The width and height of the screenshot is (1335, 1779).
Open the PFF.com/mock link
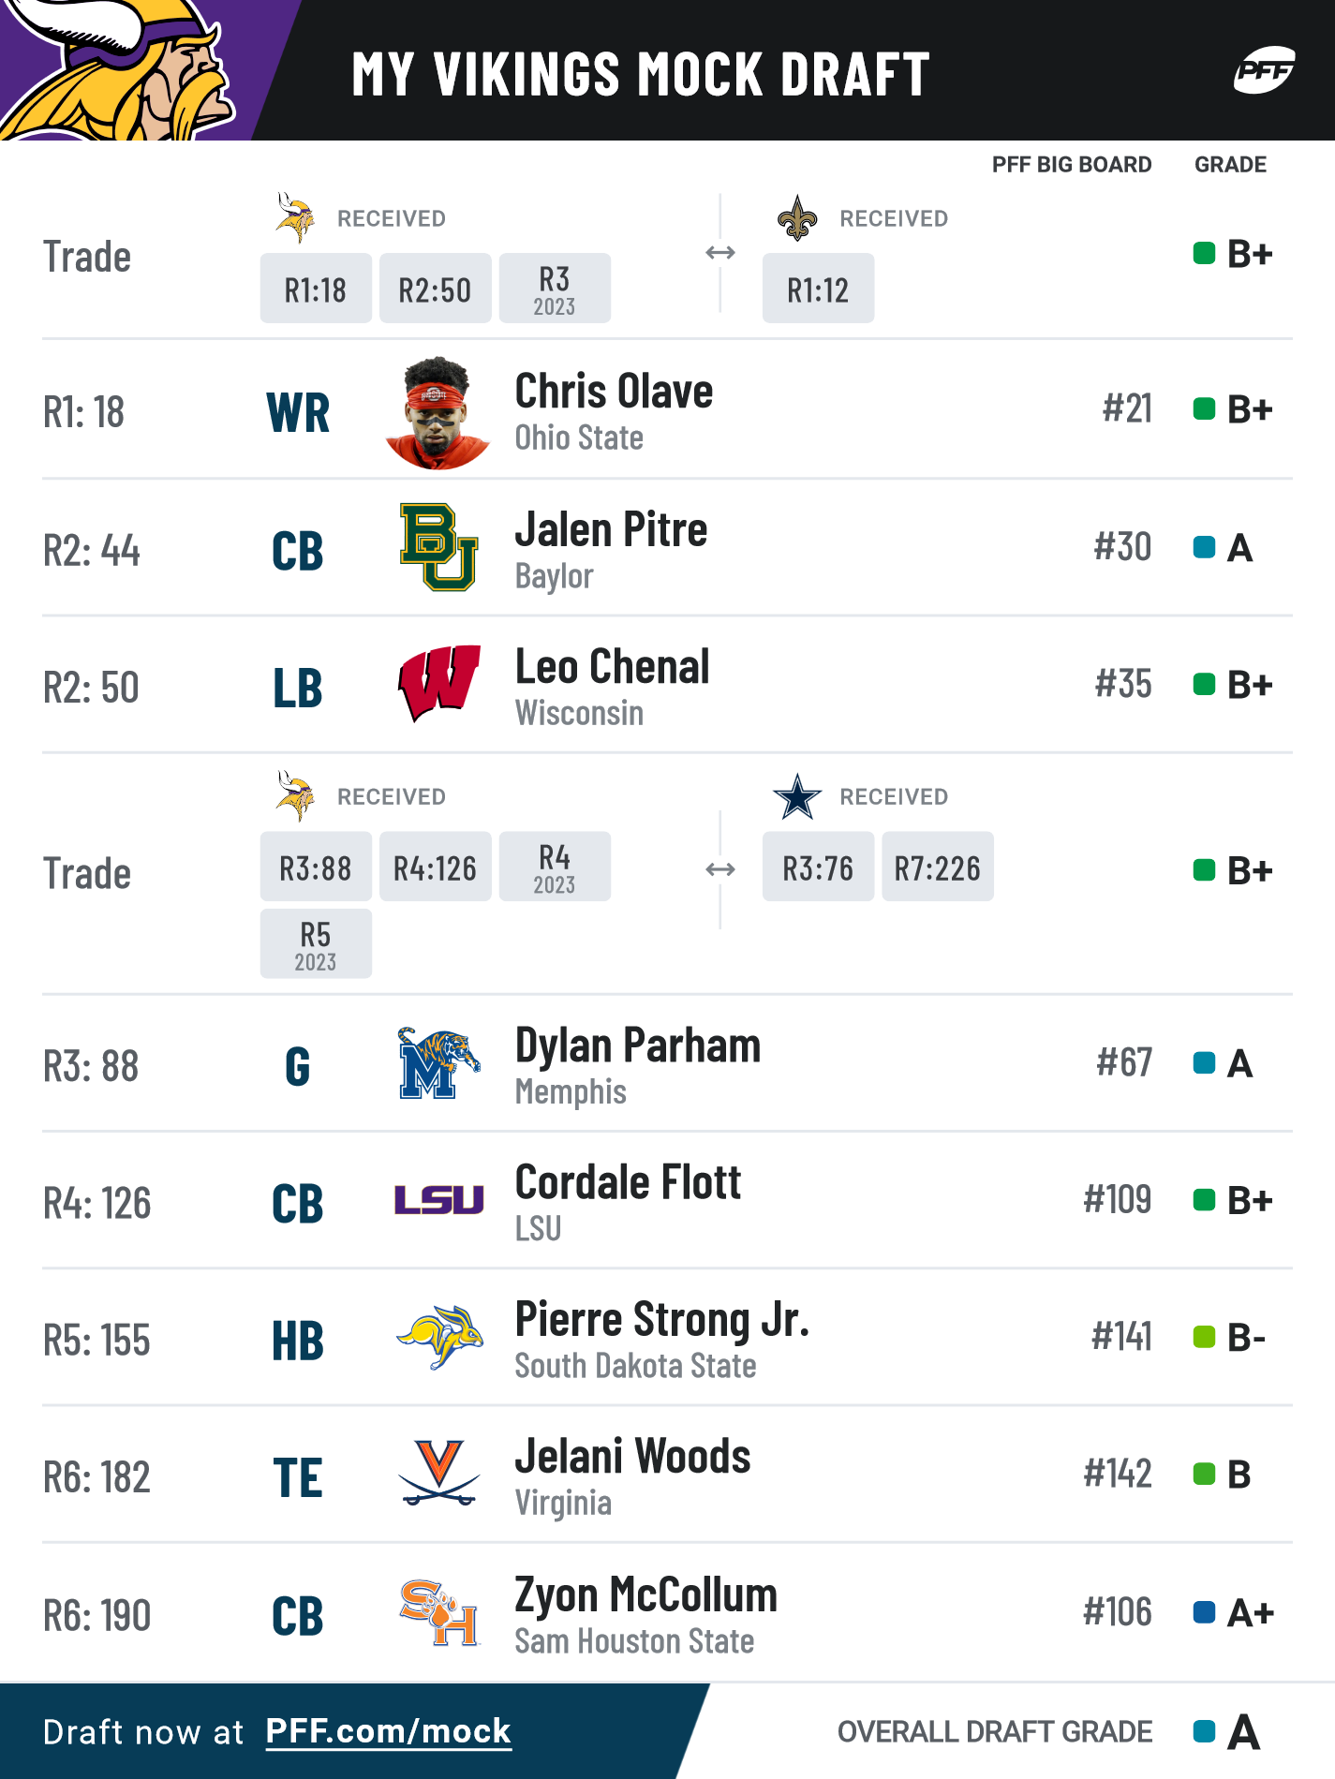pos(389,1732)
